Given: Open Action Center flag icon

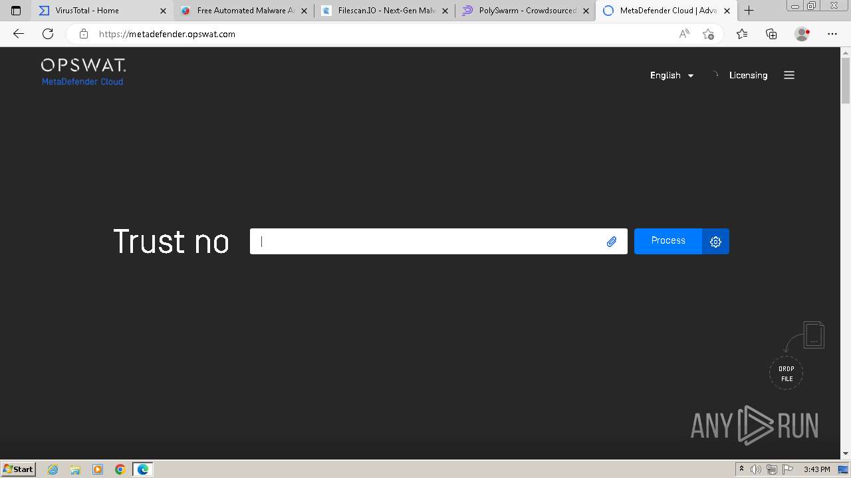Looking at the screenshot, I should click(x=787, y=469).
